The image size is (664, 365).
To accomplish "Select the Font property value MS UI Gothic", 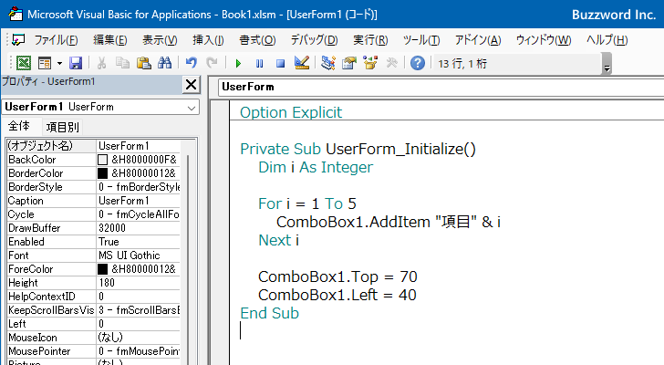I will coord(139,255).
